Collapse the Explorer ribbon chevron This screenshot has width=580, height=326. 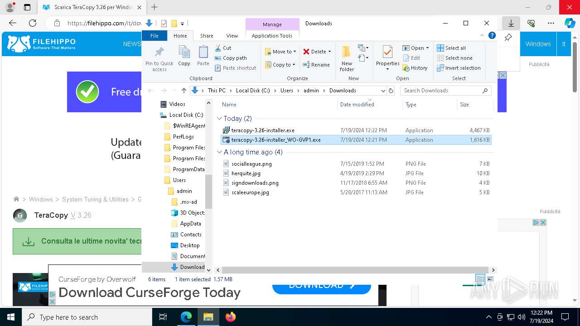(x=482, y=35)
